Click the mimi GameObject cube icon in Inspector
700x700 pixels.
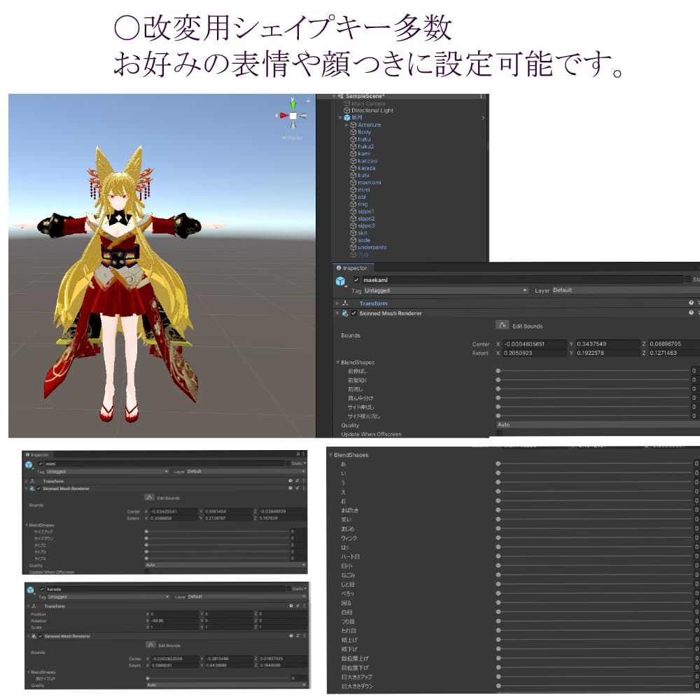(29, 465)
